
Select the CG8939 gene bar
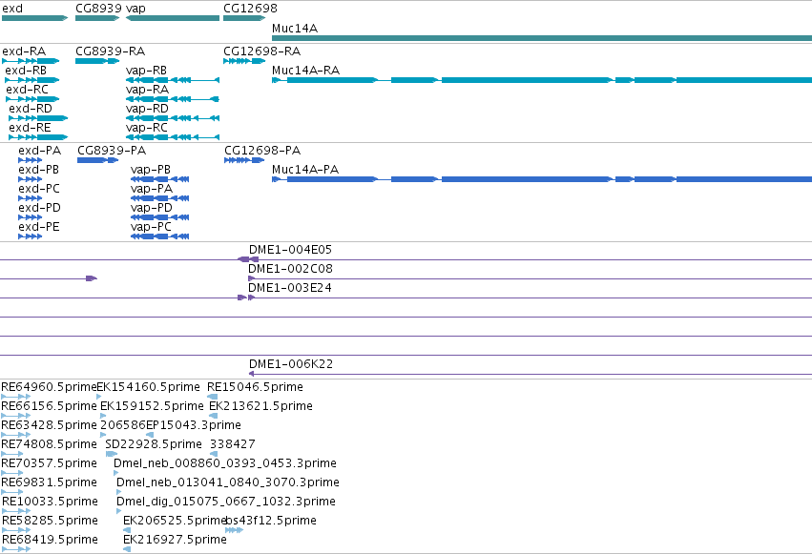tap(97, 18)
